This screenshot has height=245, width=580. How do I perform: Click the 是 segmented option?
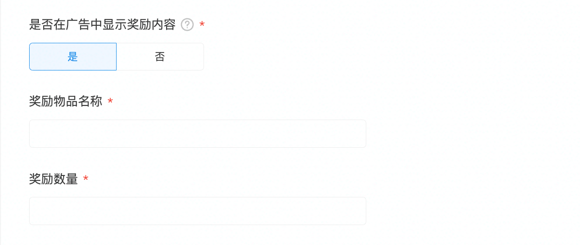click(x=73, y=57)
